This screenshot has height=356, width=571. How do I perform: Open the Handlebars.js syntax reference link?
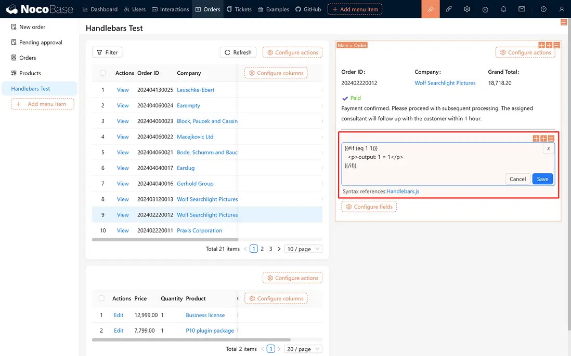pos(403,191)
